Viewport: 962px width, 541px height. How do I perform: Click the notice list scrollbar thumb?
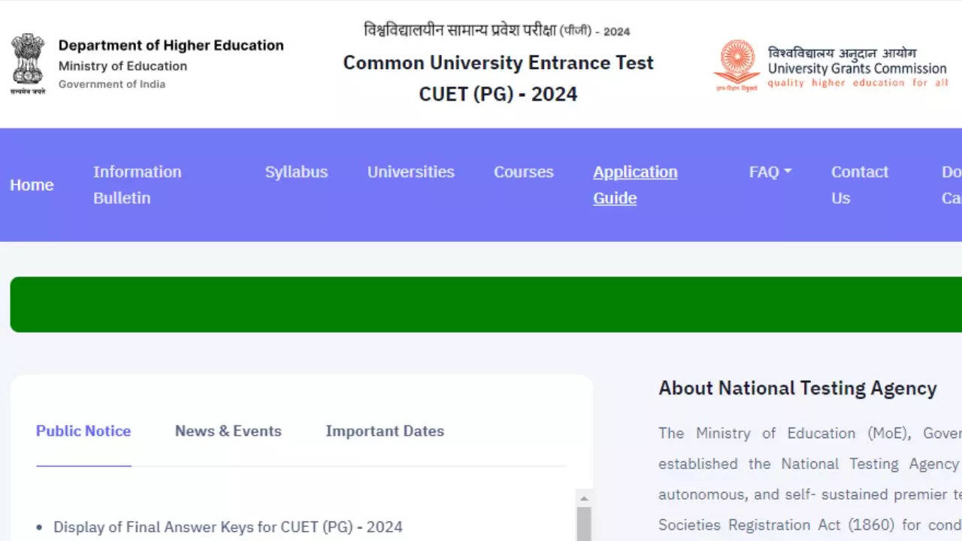point(584,524)
